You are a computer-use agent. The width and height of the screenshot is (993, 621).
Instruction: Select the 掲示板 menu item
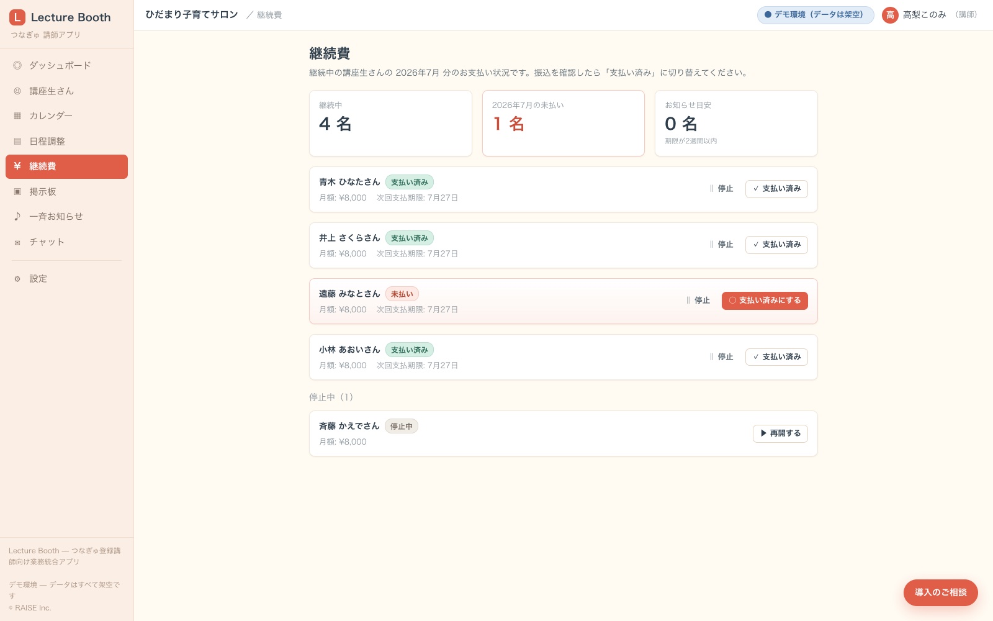pos(66,191)
